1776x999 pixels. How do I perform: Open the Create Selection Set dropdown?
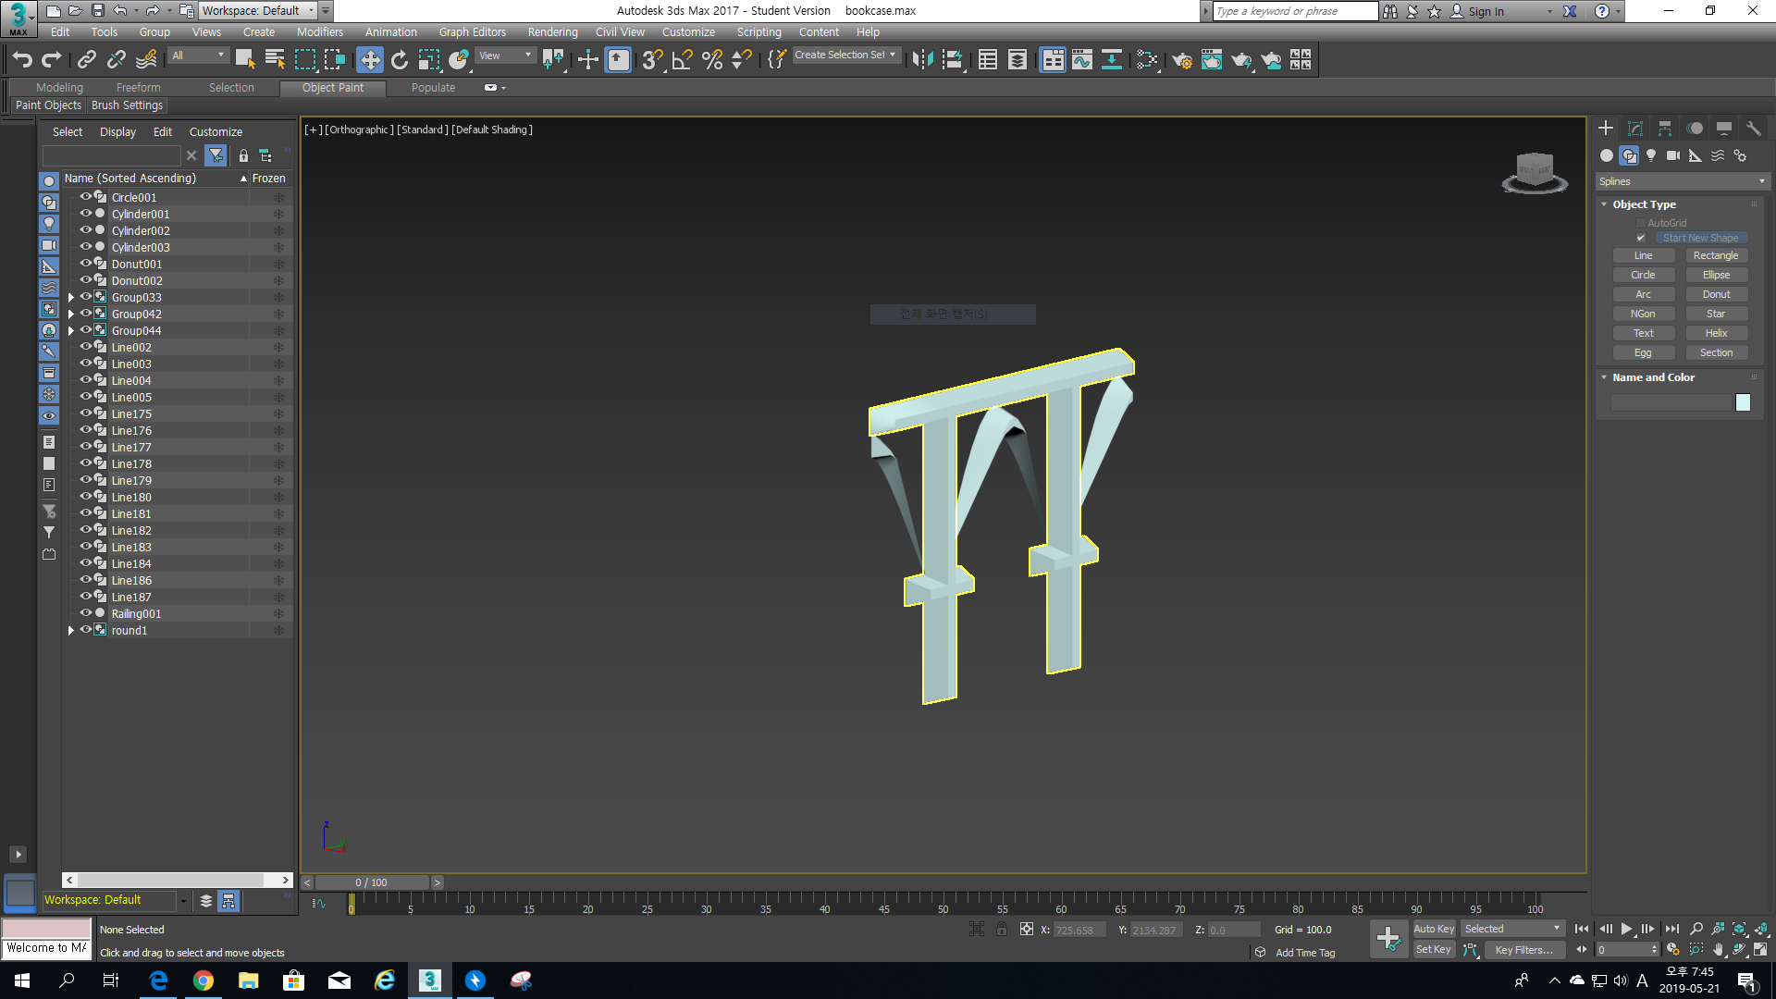pos(845,55)
